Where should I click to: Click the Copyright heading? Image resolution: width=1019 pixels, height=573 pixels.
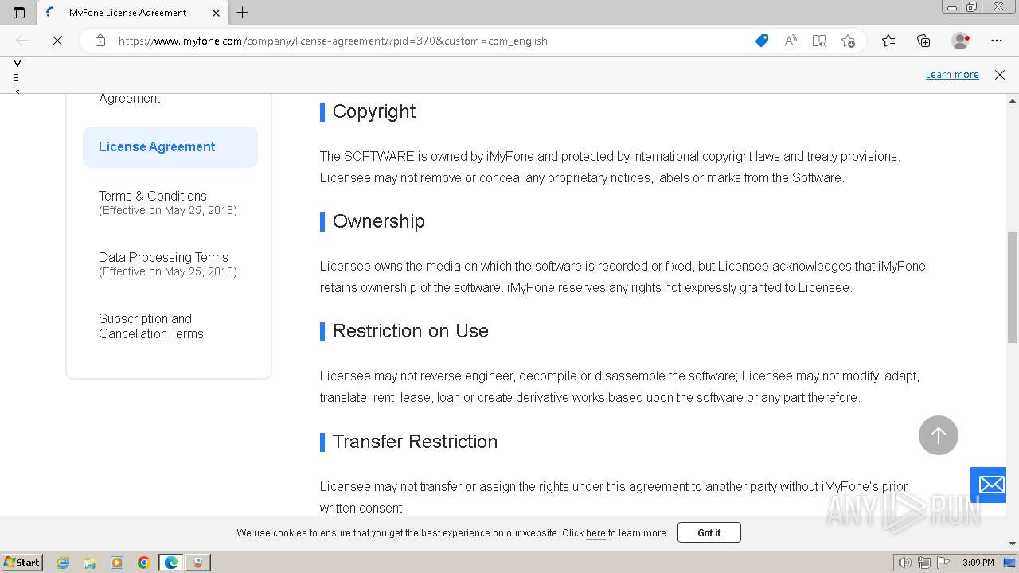[x=374, y=111]
